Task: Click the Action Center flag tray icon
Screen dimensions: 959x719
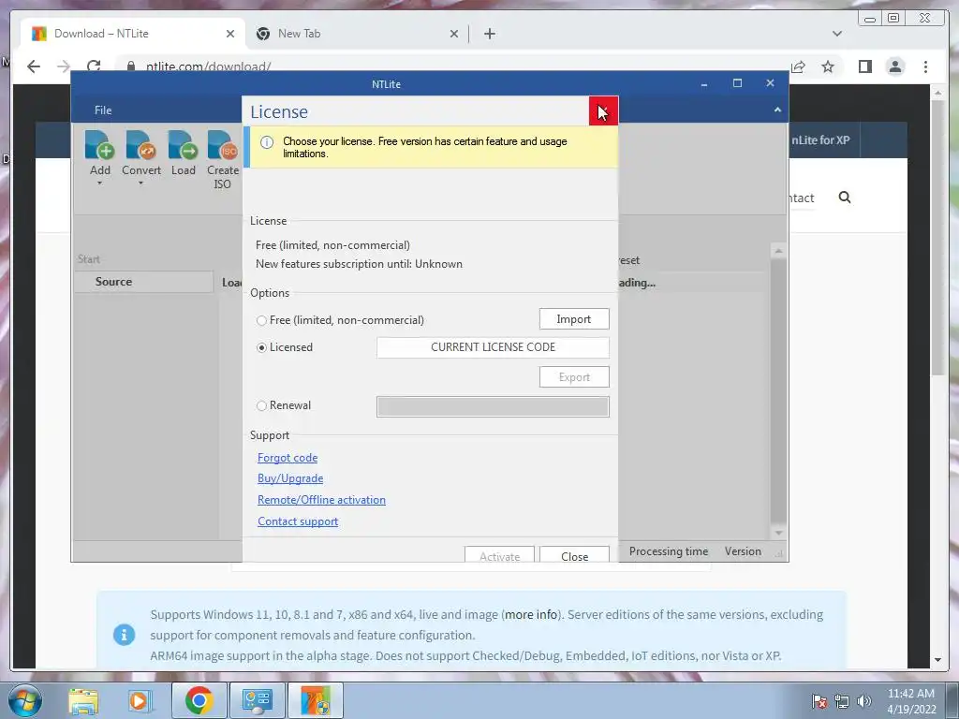Action: pyautogui.click(x=819, y=701)
